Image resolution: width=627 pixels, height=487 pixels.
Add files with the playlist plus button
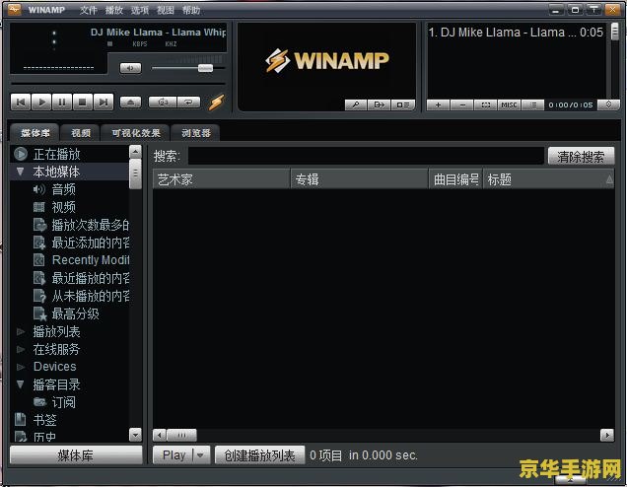(438, 104)
